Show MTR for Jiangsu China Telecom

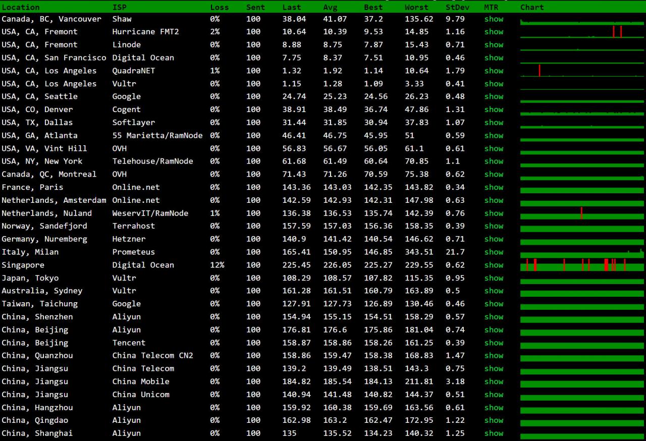pyautogui.click(x=494, y=369)
